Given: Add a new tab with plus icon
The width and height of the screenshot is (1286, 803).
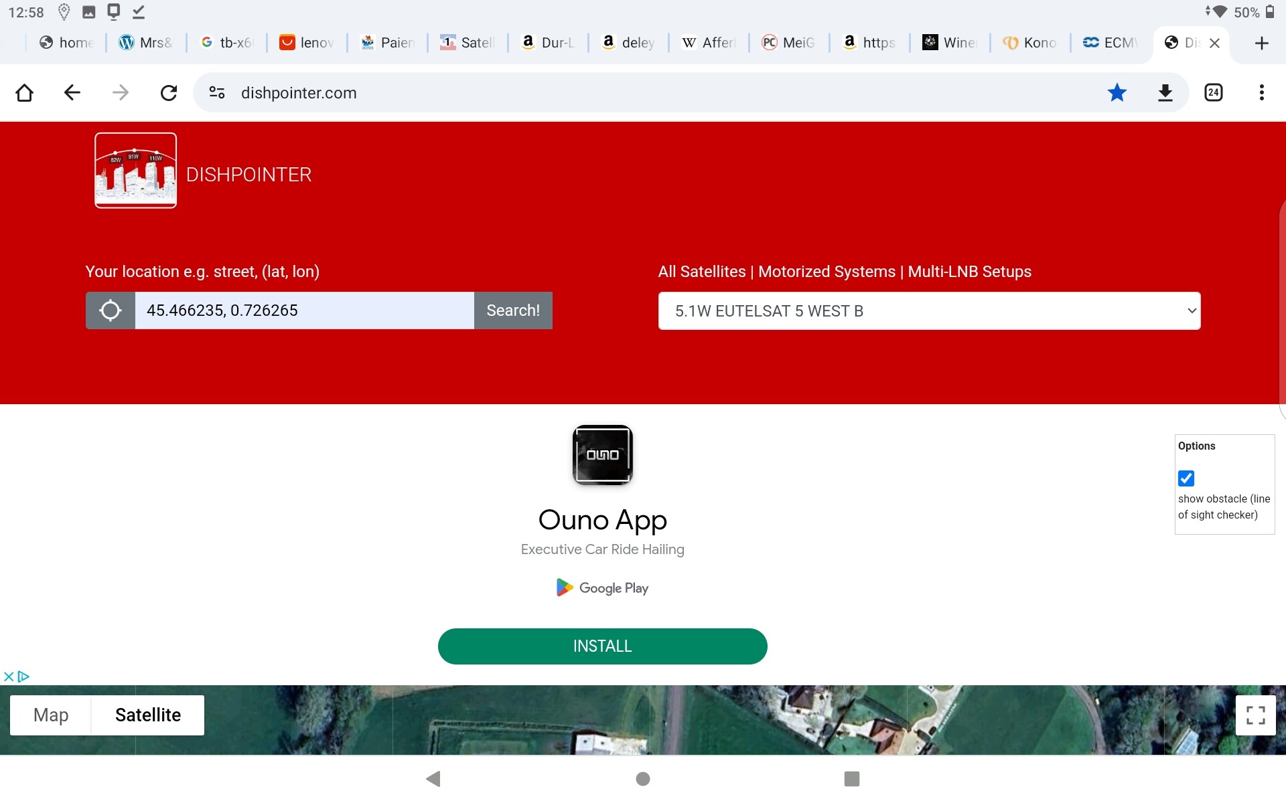Looking at the screenshot, I should [1261, 43].
